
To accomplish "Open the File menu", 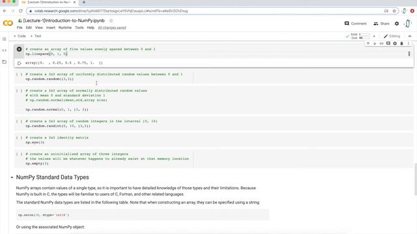I will 20,27.
